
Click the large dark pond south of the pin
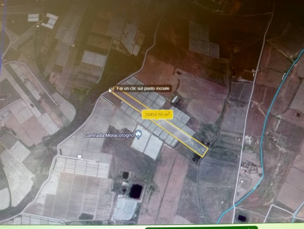pyautogui.click(x=136, y=191)
